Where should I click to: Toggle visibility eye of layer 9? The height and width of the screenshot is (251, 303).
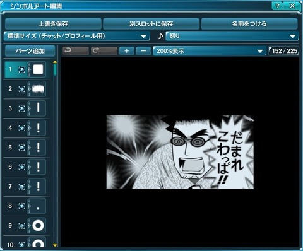pyautogui.click(x=21, y=226)
